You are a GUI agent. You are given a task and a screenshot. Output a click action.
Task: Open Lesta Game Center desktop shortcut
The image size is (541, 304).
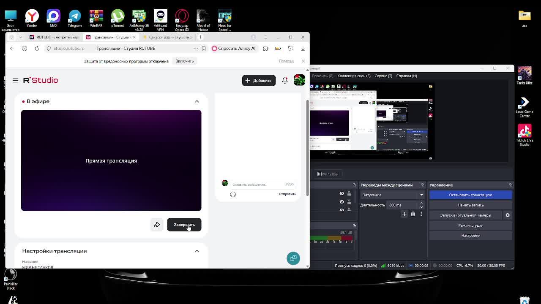(525, 108)
